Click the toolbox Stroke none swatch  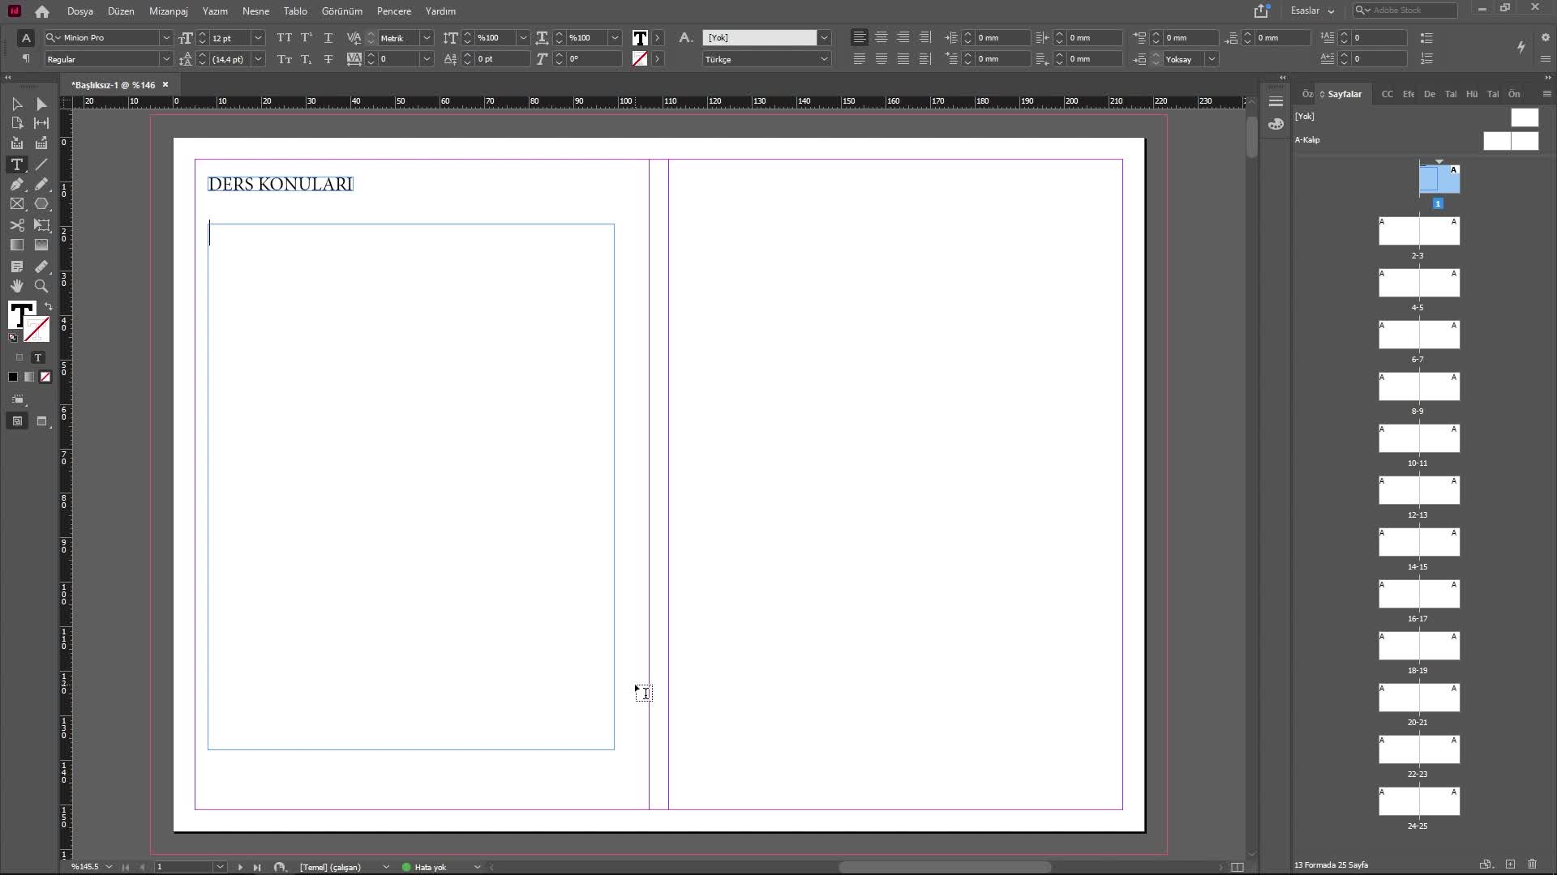(x=36, y=329)
